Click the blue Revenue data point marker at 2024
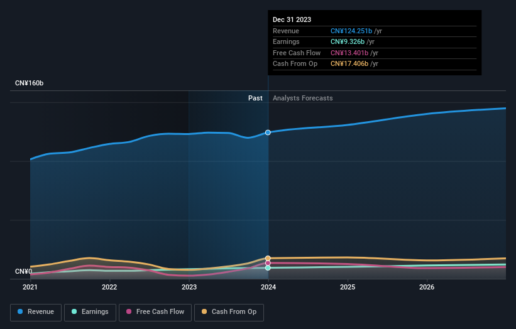This screenshot has width=516, height=329. [x=268, y=132]
